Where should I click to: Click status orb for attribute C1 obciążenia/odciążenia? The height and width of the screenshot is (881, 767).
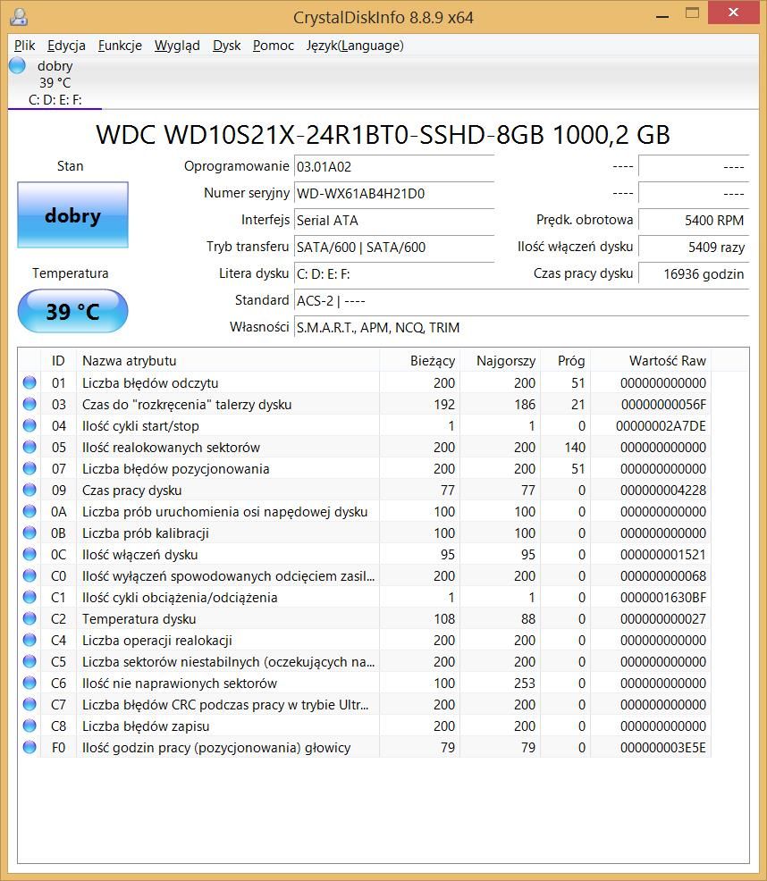(x=29, y=597)
